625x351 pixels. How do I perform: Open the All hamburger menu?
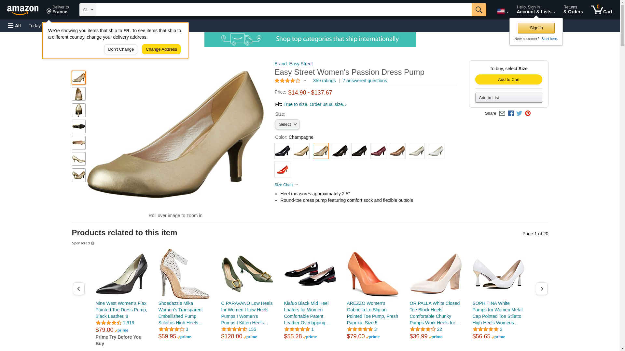[x=14, y=26]
